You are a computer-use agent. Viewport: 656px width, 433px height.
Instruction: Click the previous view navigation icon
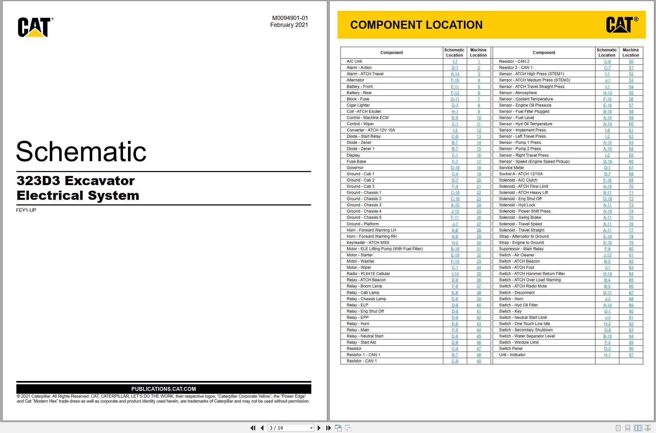[338, 428]
